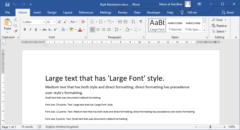Screen dimensions: 240x130
Task: Click the Clear All Formatting eraser icon
Action: click(83, 22)
